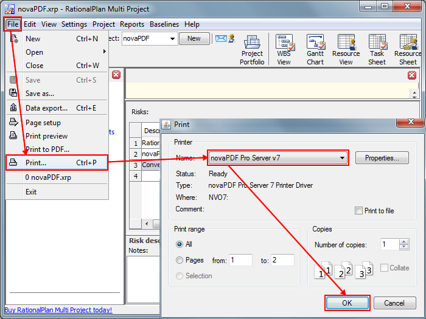Choose Save as... from the File menu
This screenshot has width=426, height=319.
tap(57, 94)
